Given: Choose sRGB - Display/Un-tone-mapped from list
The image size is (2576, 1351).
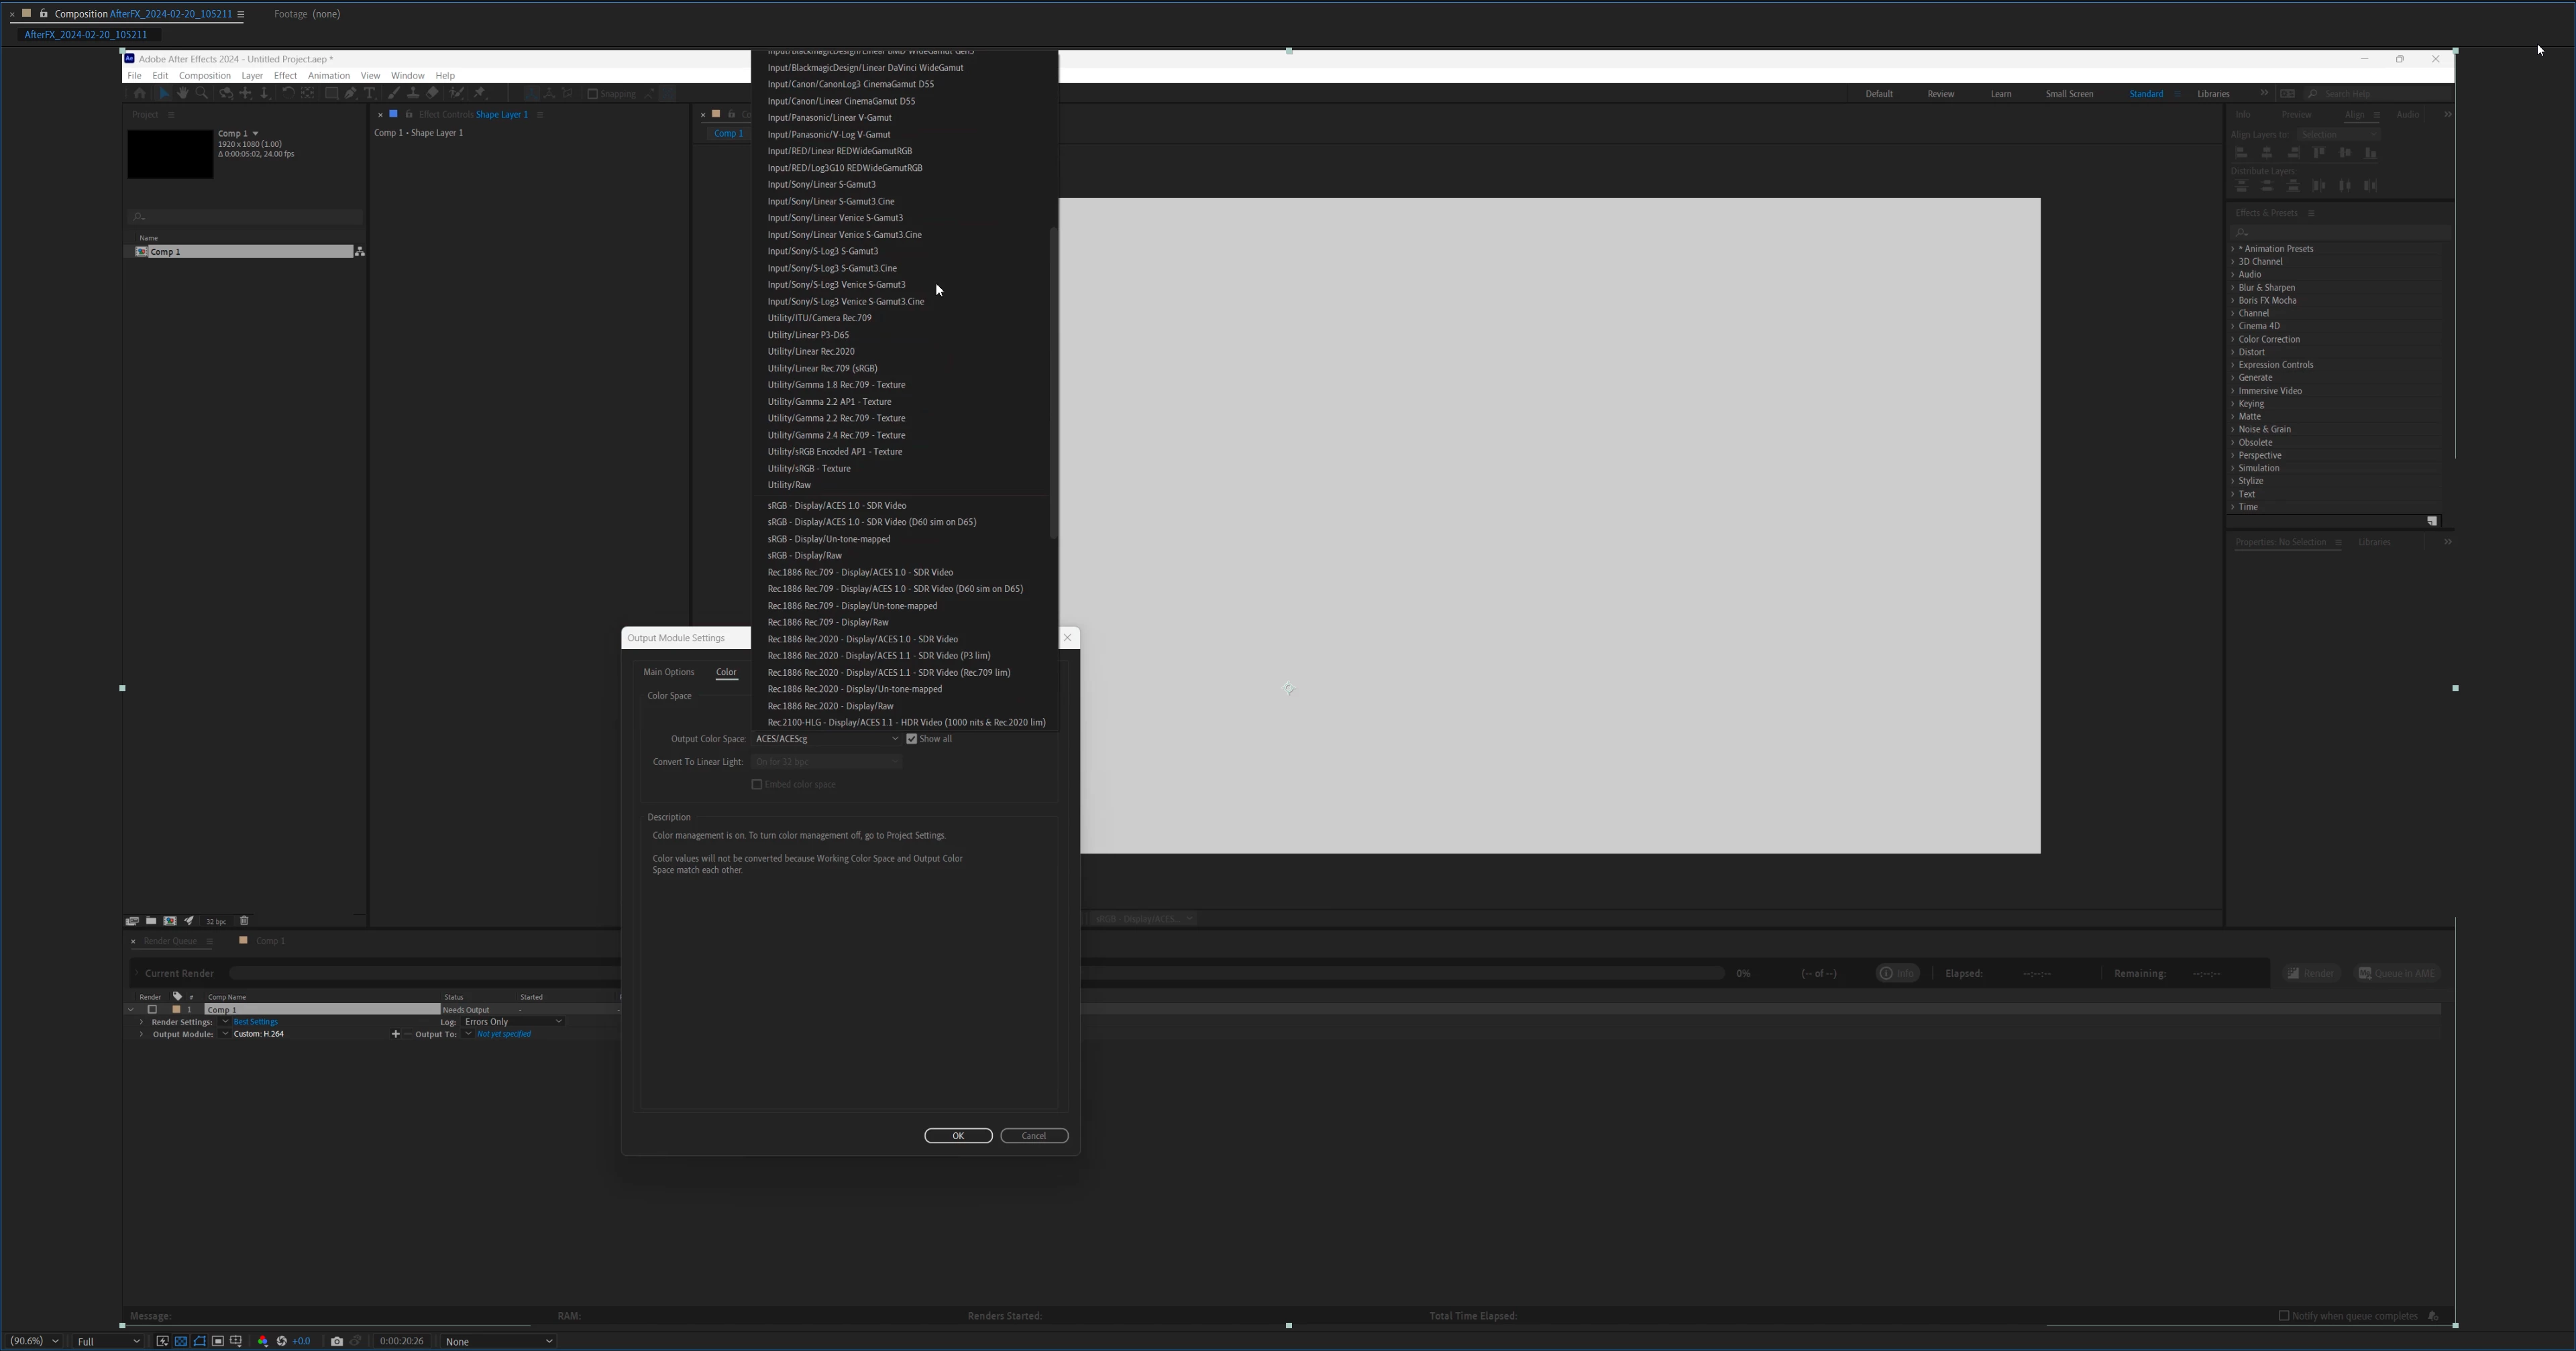Looking at the screenshot, I should [x=828, y=538].
